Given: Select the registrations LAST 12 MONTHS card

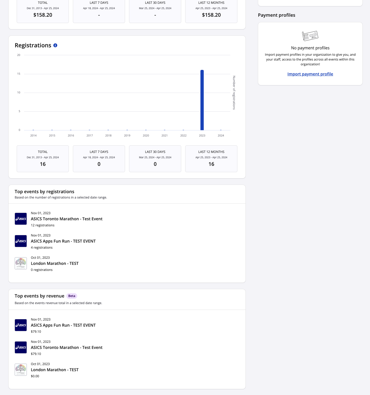Looking at the screenshot, I should tap(211, 159).
